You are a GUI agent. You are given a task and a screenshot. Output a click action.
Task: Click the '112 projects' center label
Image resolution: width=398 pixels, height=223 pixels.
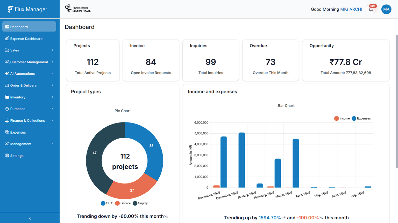[x=125, y=162]
